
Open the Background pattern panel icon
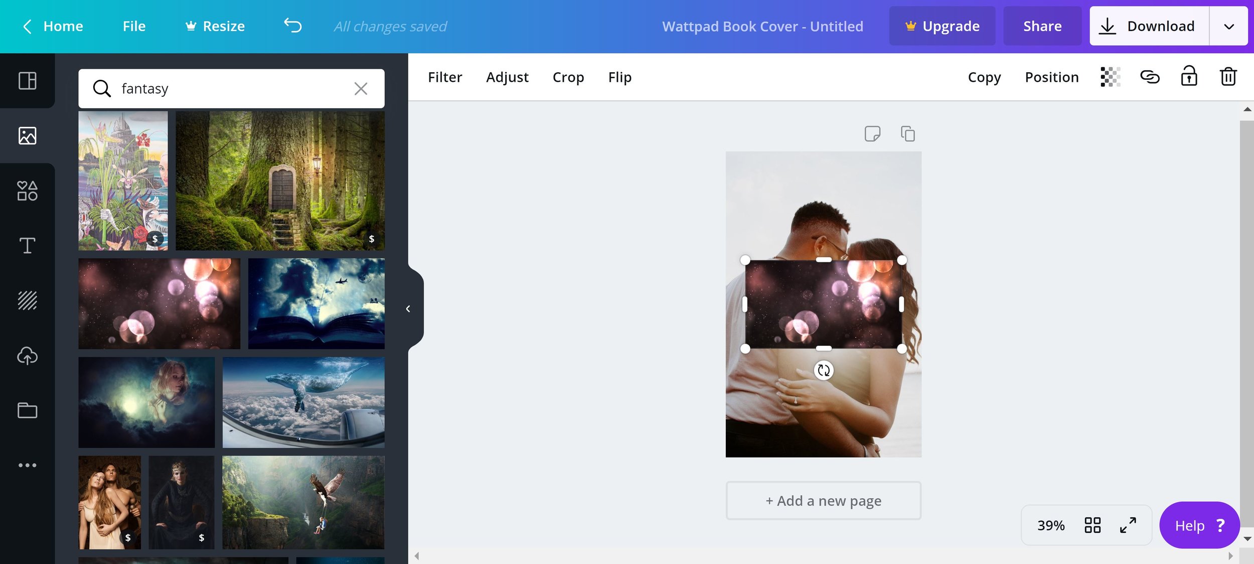[x=27, y=300]
